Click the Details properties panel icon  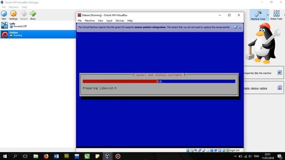tap(280, 72)
